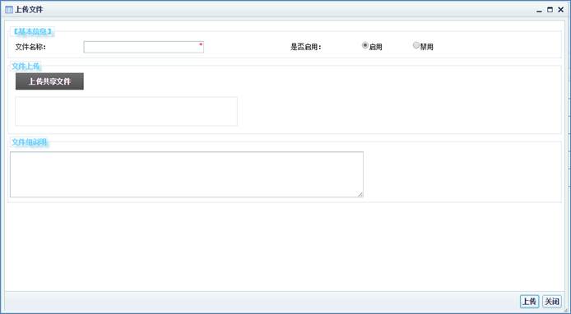Click the window icon beside 上传文件 title
571x314 pixels.
[9, 10]
